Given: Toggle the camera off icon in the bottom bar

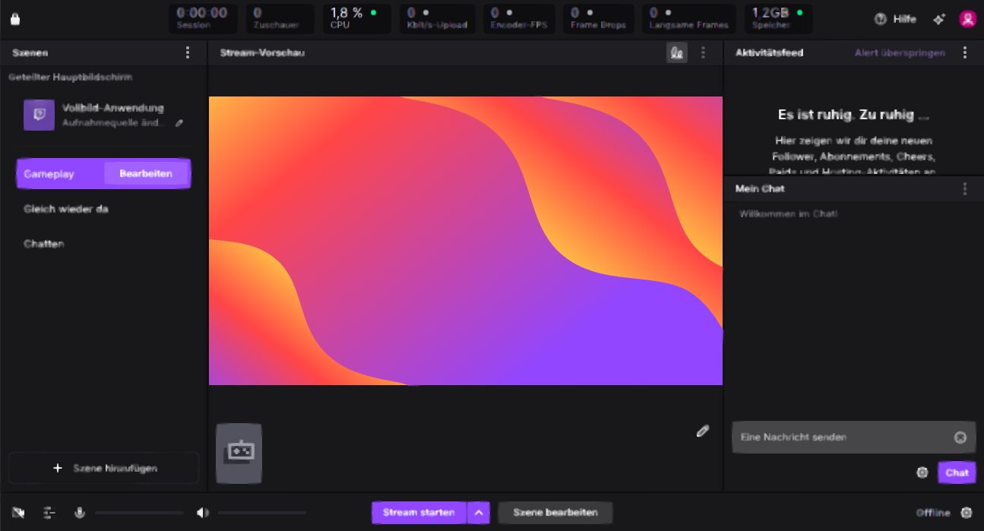Looking at the screenshot, I should click(18, 513).
